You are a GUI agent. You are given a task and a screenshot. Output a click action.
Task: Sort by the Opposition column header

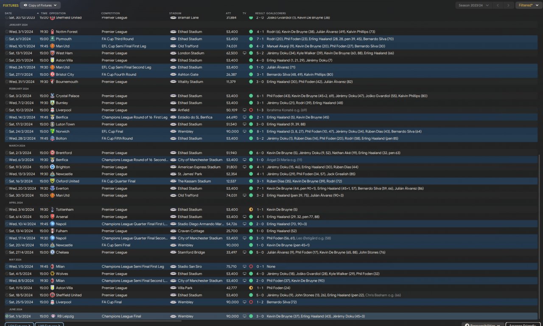[x=57, y=13]
